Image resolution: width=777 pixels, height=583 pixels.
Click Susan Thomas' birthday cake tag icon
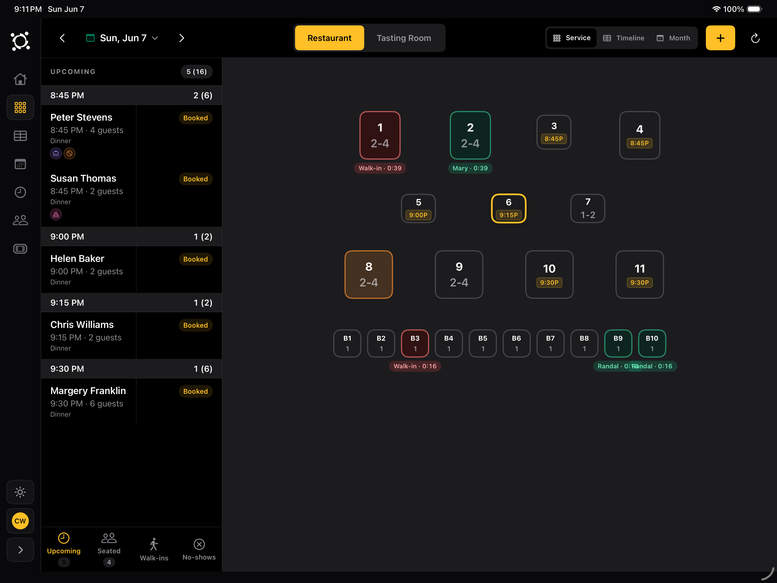(56, 214)
